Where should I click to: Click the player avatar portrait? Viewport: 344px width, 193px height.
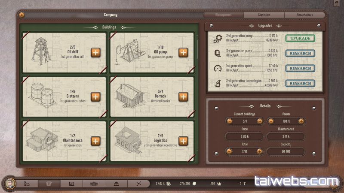[10, 184]
